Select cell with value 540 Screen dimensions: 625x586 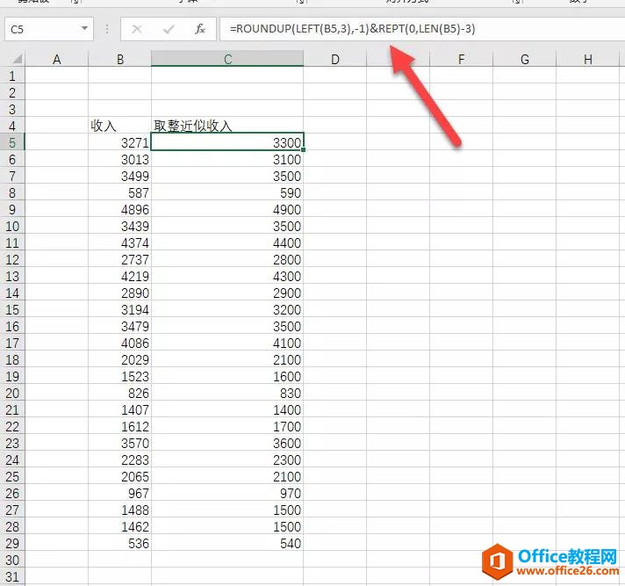(x=227, y=543)
